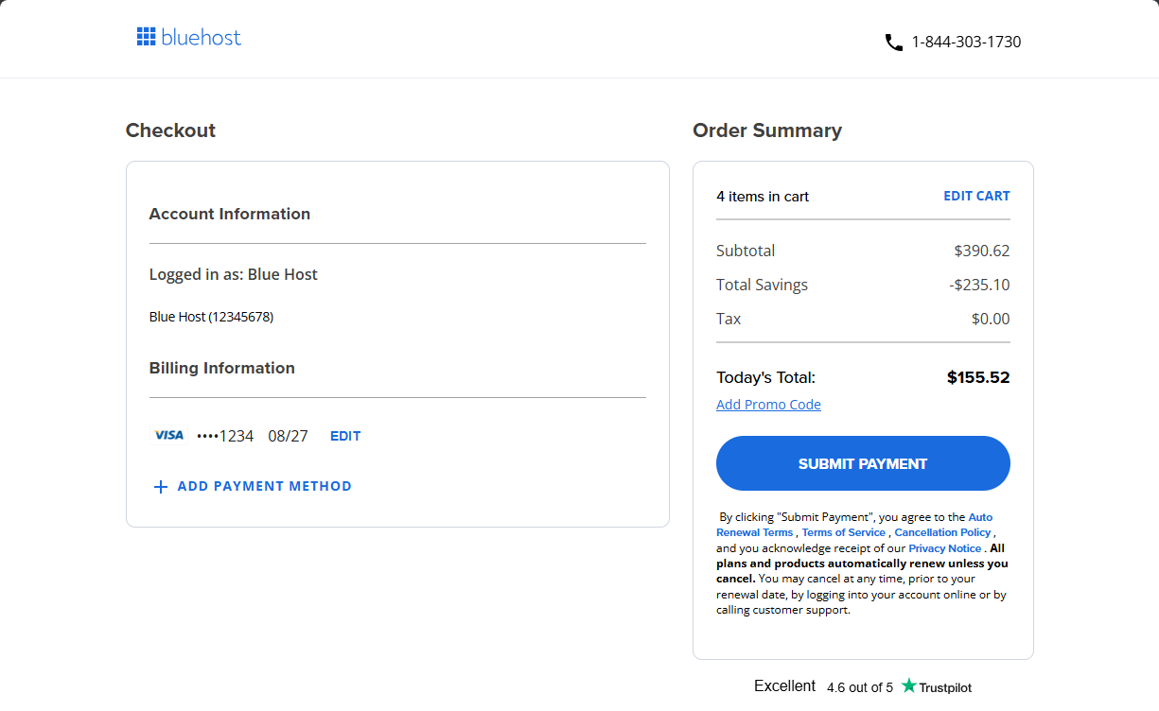
Task: Click the plus icon next to Add Payment Method
Action: (160, 486)
